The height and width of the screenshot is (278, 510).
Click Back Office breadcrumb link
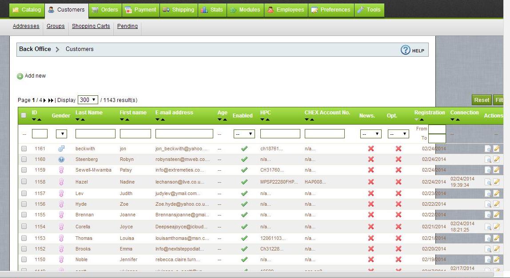pos(35,49)
